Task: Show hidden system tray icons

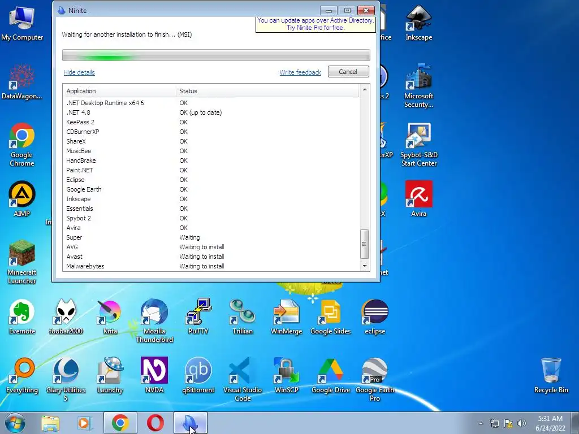Action: 481,423
